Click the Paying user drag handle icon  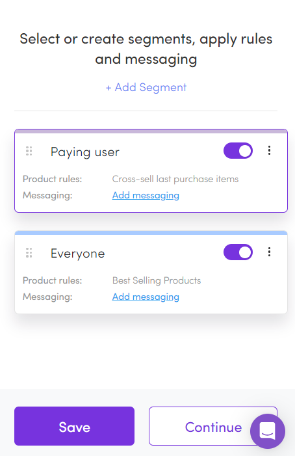pos(29,151)
